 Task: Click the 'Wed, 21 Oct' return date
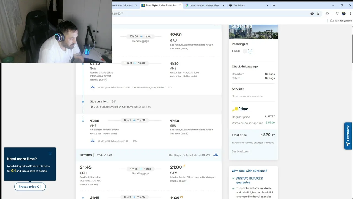tap(104, 155)
